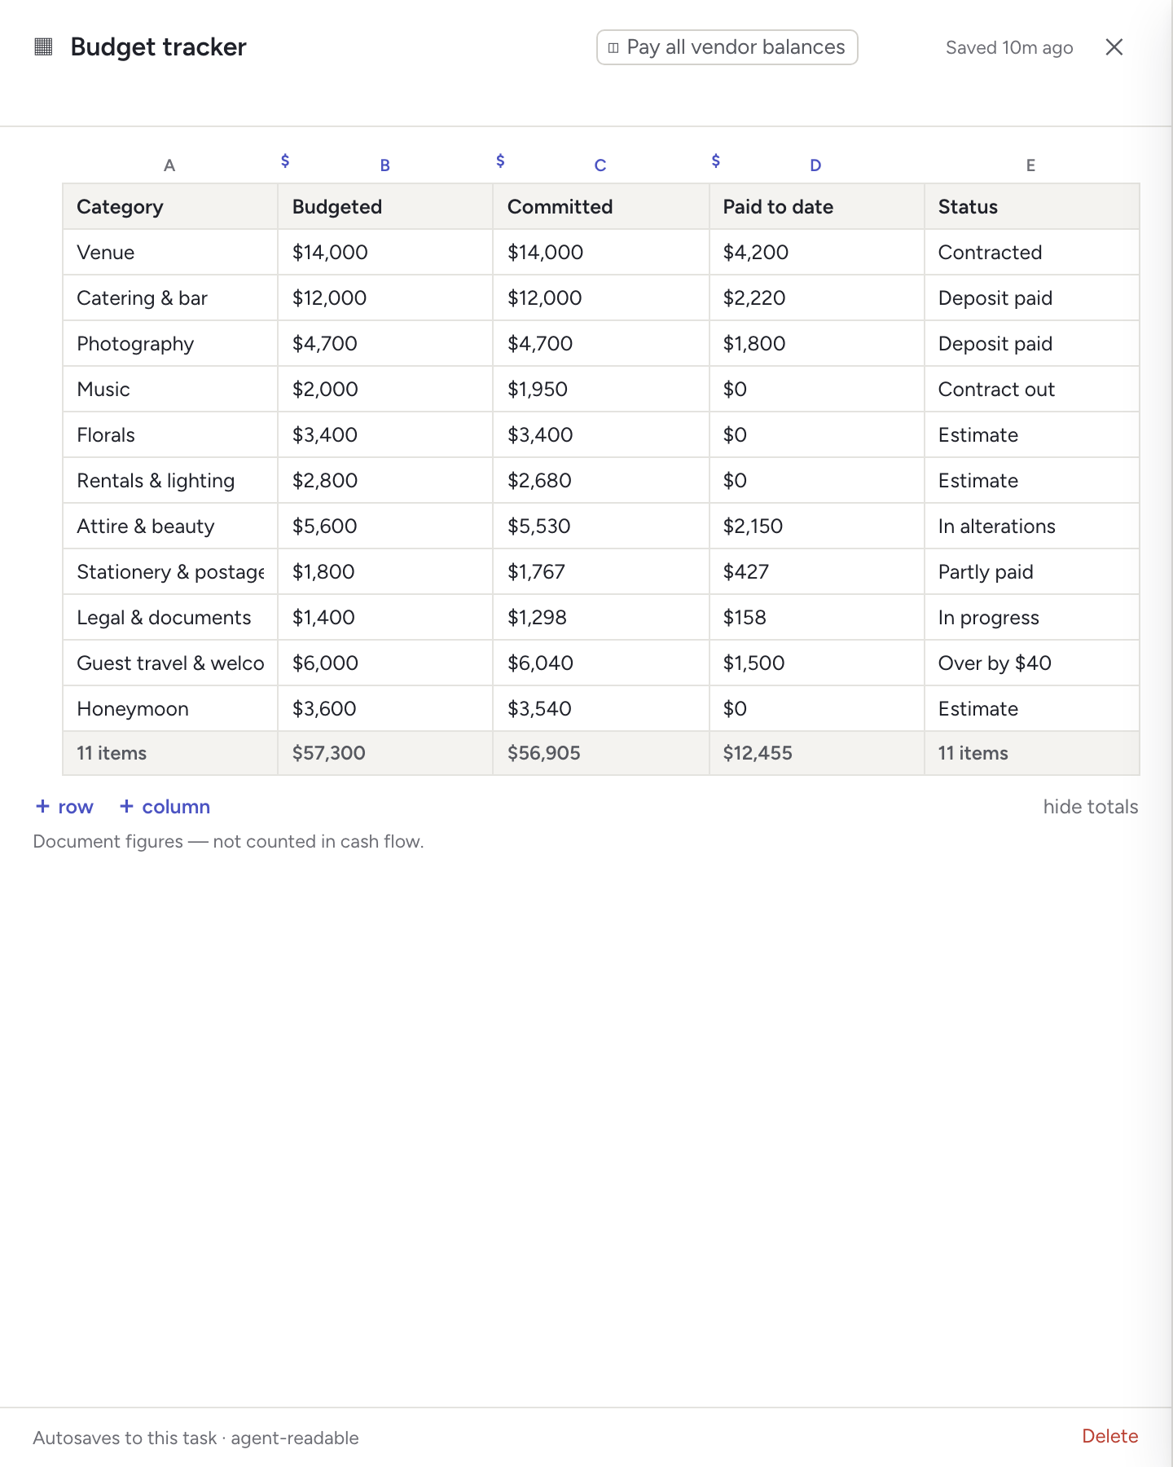Select the Honeymoon category cell
The image size is (1173, 1467).
[x=170, y=709]
